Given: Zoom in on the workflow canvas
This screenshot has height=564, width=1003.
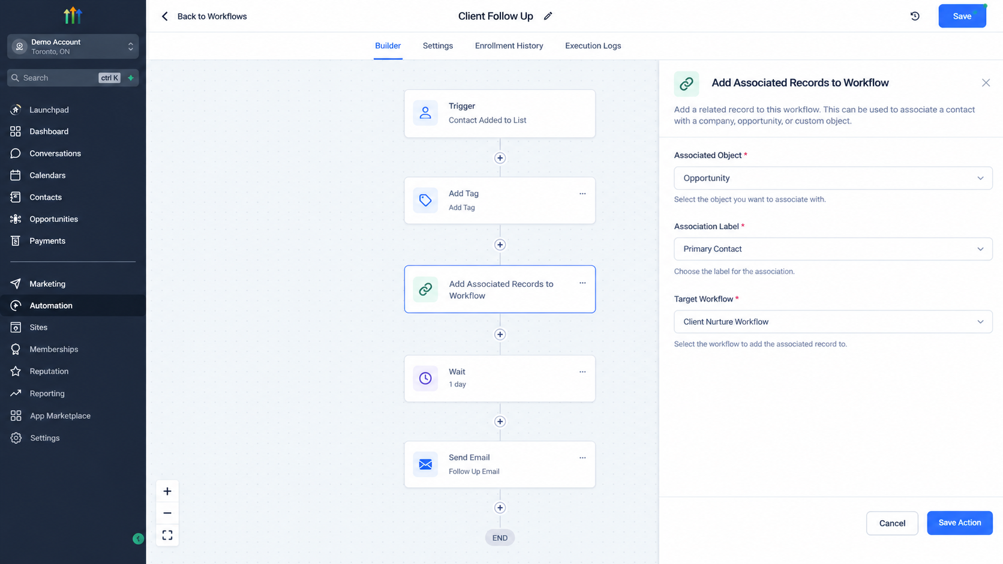Looking at the screenshot, I should pos(167,491).
